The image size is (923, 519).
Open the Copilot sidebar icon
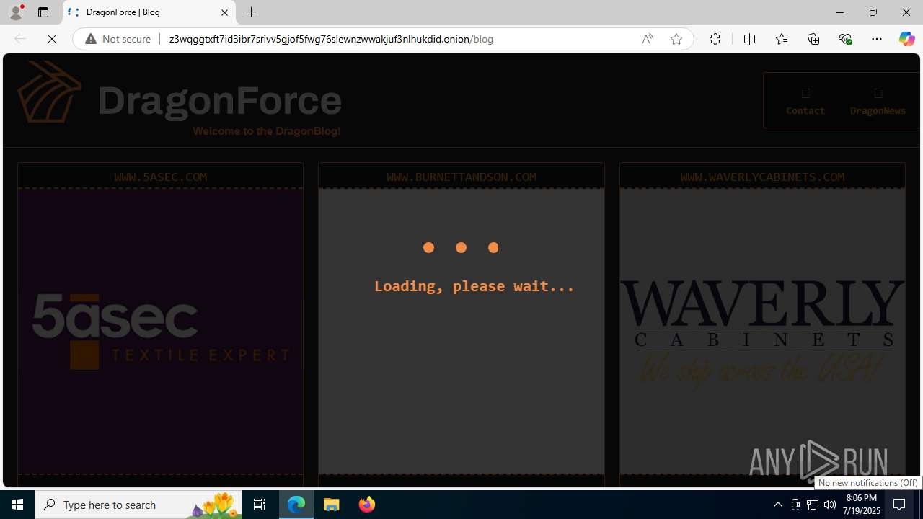(x=906, y=39)
